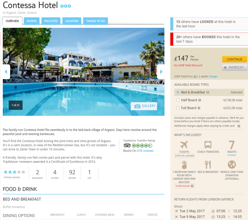Select the Half Board radio button
This screenshot has height=220, width=248.
pos(178,100)
